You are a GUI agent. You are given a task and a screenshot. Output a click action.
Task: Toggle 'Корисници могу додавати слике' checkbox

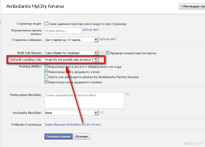coord(46,72)
